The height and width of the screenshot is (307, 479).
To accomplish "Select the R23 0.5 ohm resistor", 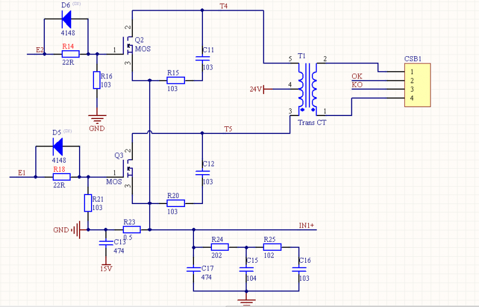I will 131,229.
